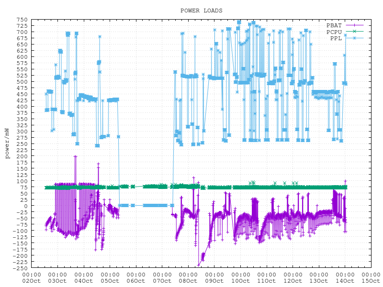The height and width of the screenshot is (287, 383).
Task: Select the PBAT legend label
Action: [334, 25]
